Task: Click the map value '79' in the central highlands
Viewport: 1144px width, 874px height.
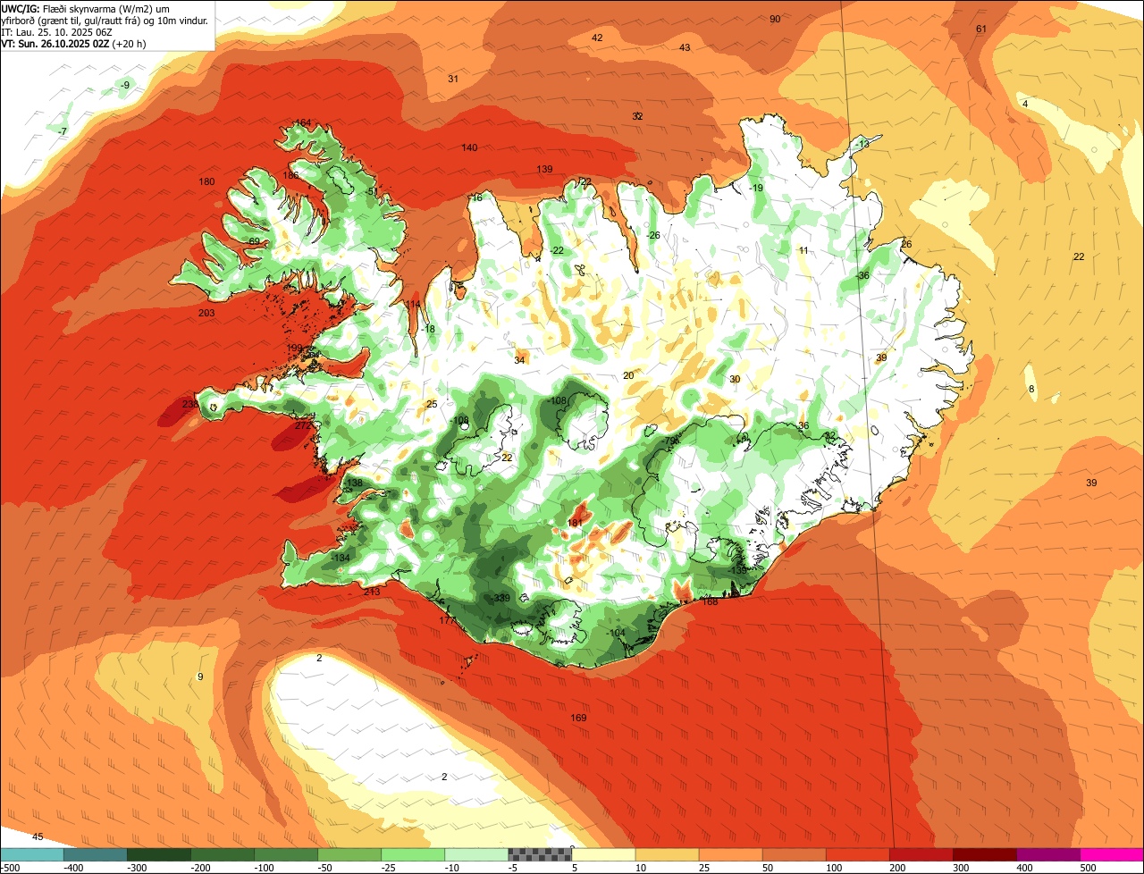Action: click(670, 441)
